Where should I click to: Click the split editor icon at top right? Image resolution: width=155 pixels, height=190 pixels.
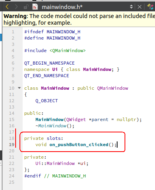pos(151,7)
